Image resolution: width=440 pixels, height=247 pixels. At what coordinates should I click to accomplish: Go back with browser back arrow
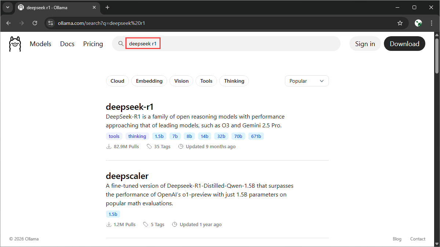click(x=8, y=23)
